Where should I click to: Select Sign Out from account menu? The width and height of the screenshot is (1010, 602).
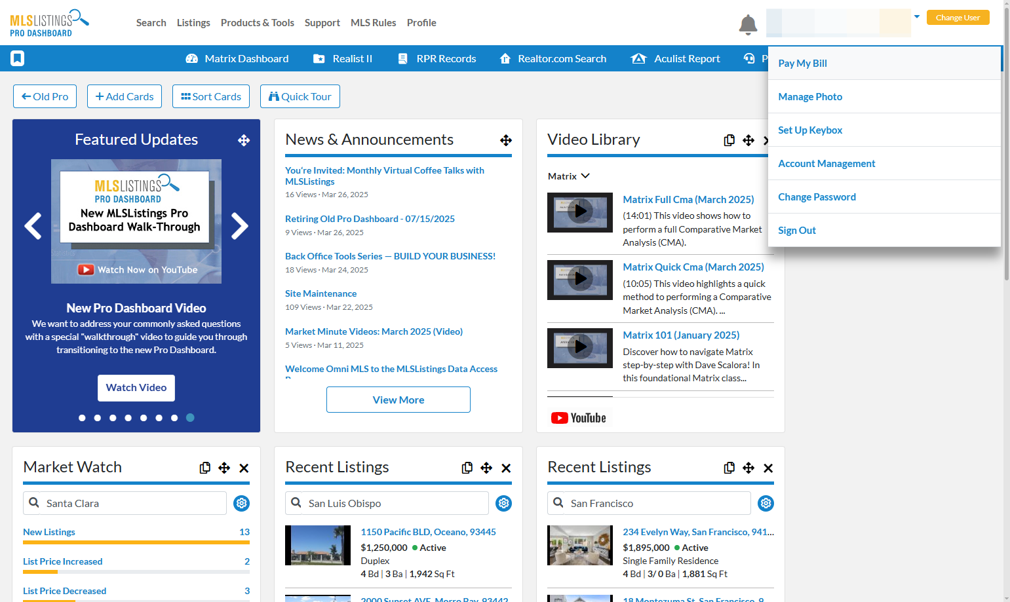[x=884, y=231]
